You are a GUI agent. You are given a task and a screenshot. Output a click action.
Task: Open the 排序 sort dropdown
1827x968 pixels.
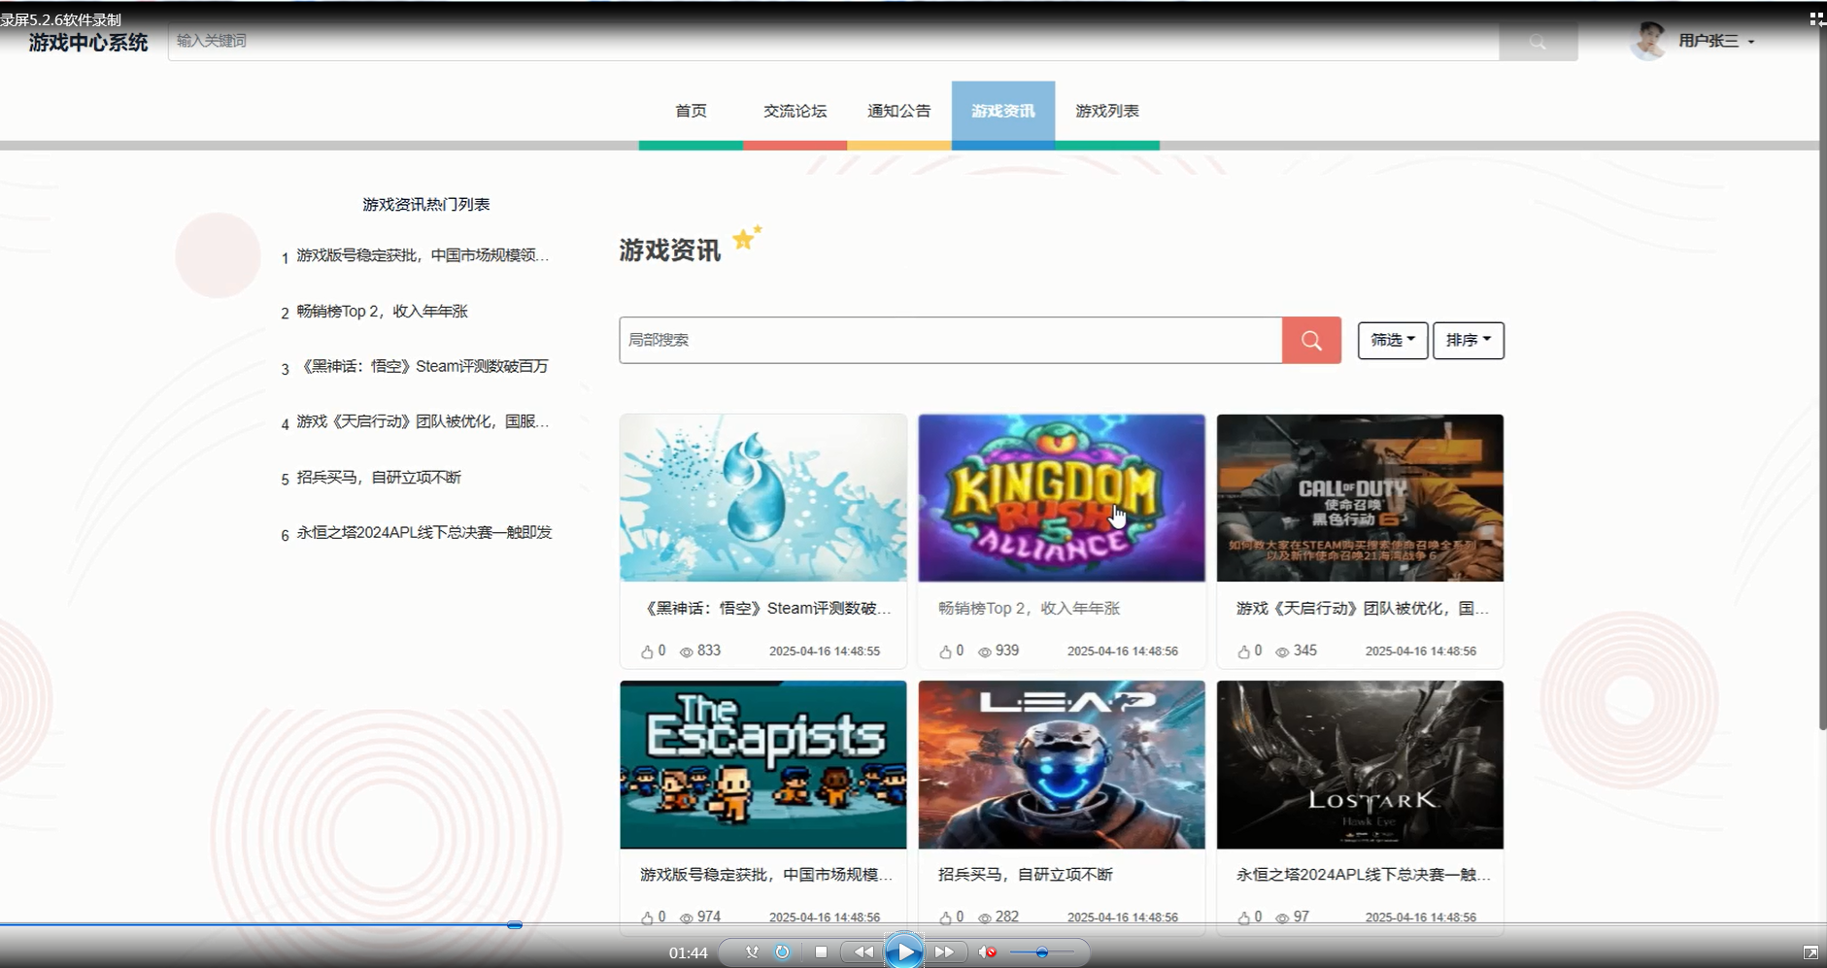click(1468, 340)
